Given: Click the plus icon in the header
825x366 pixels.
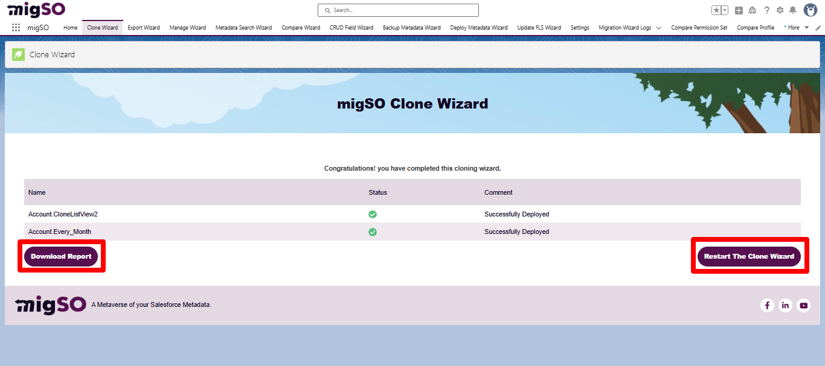Looking at the screenshot, I should [x=738, y=10].
